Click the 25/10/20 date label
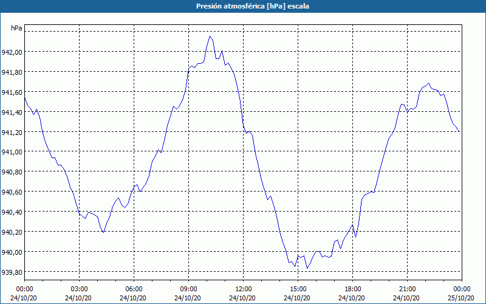This screenshot has width=486, height=304. (x=461, y=298)
